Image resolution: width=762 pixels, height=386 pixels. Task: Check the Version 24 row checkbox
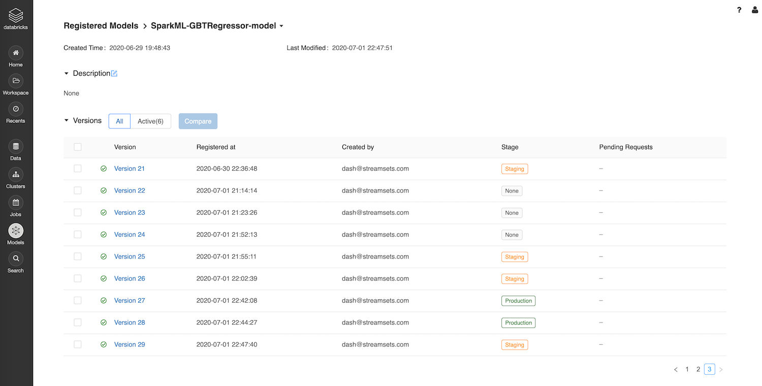pyautogui.click(x=78, y=235)
